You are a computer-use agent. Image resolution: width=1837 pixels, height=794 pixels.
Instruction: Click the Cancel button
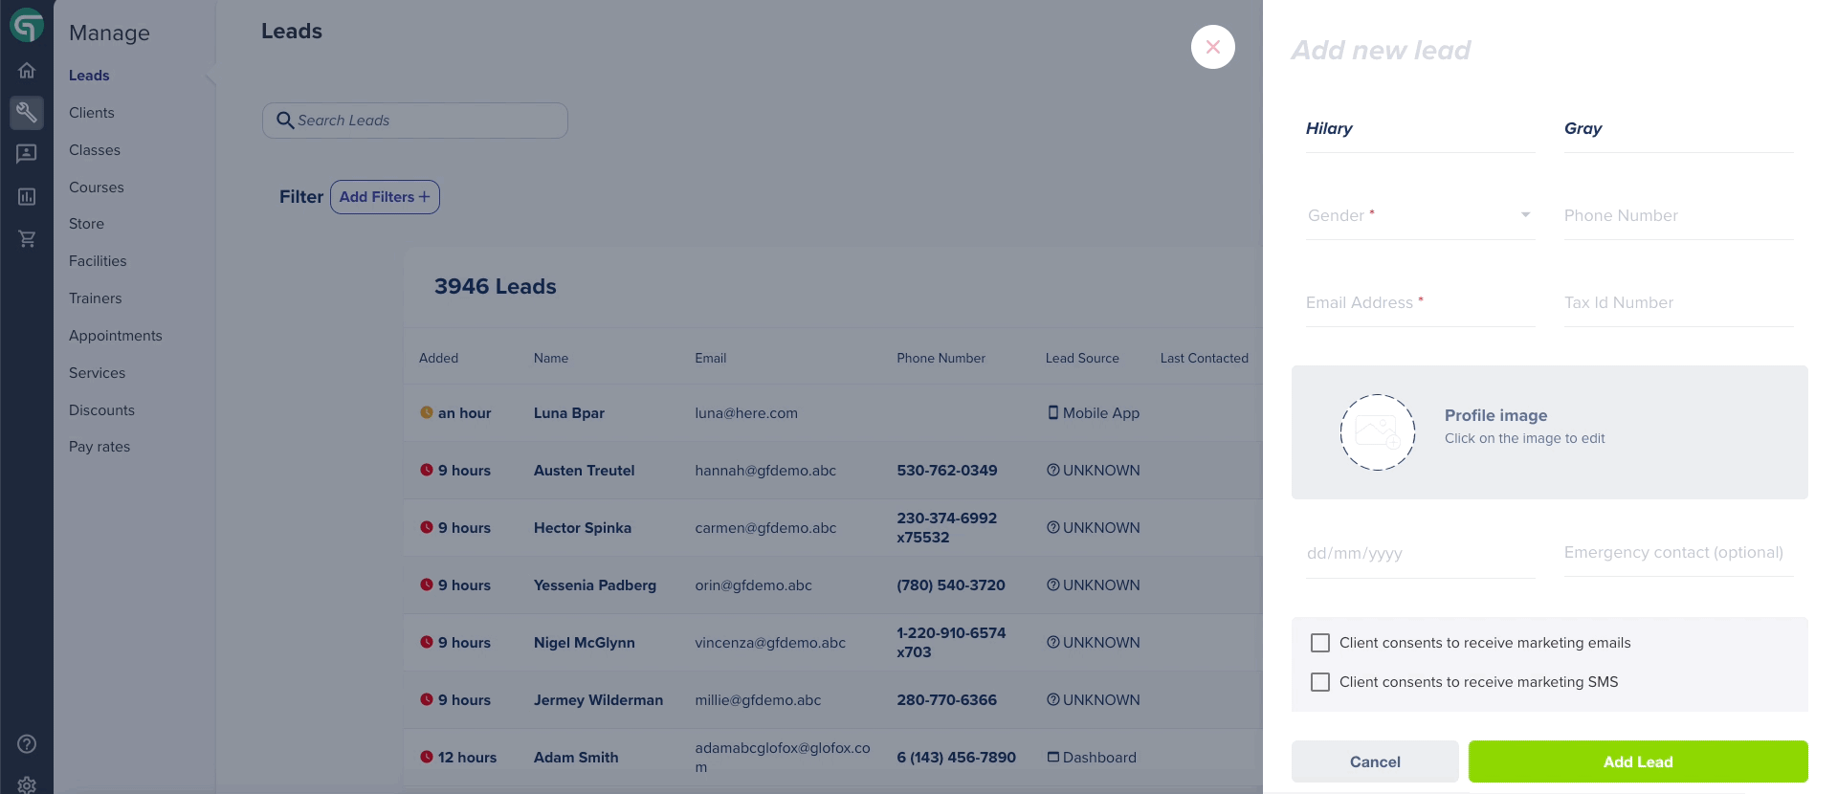tap(1375, 761)
